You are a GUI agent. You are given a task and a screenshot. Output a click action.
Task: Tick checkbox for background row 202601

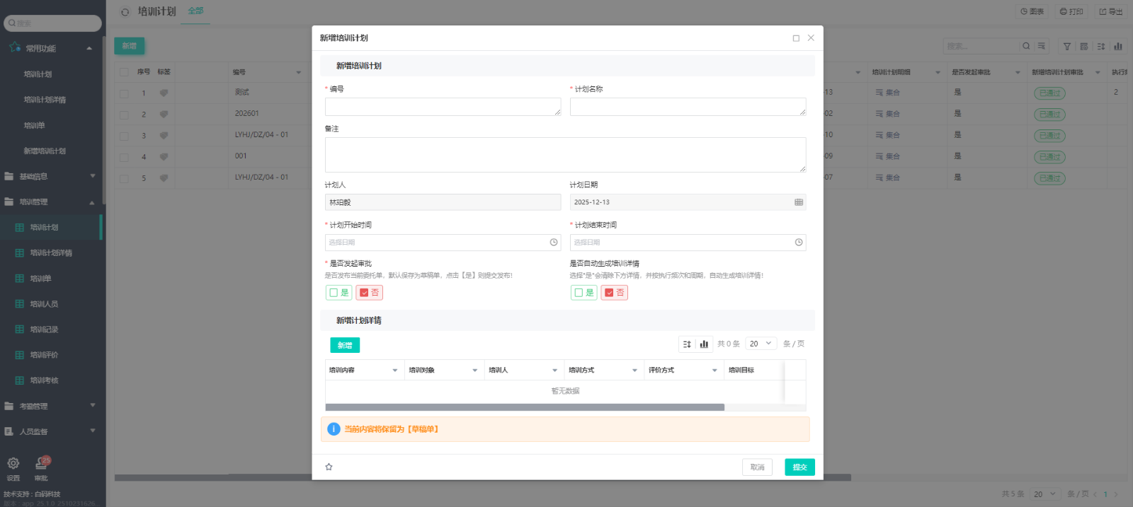[124, 115]
